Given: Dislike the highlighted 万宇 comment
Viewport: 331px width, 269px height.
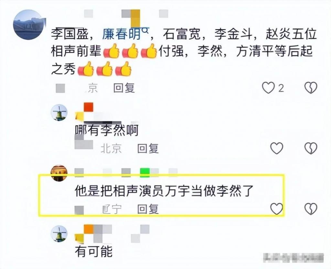Looking at the screenshot, I should coord(311,209).
